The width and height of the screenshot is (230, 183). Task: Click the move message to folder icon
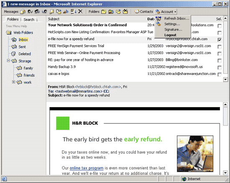59,11
